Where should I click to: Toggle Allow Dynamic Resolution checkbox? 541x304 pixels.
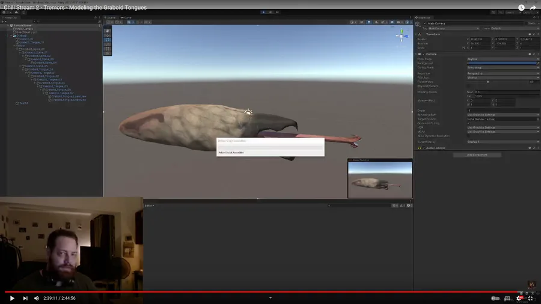click(x=468, y=136)
